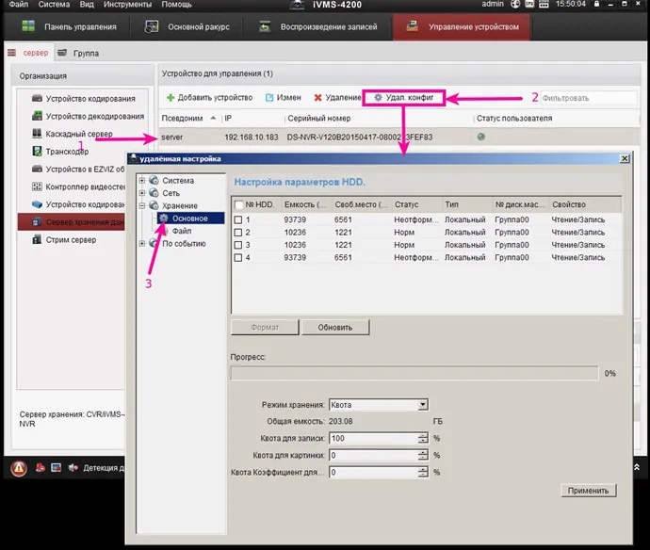Screen dimensions: 650x550
Task: Click the alarm warning icon in status bar
Action: pyautogui.click(x=18, y=468)
